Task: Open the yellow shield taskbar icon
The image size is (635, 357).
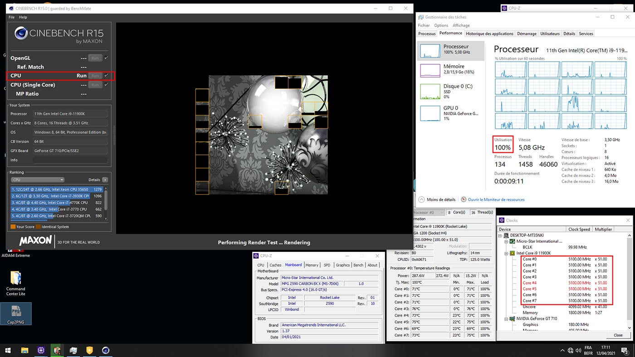Action: (x=90, y=350)
